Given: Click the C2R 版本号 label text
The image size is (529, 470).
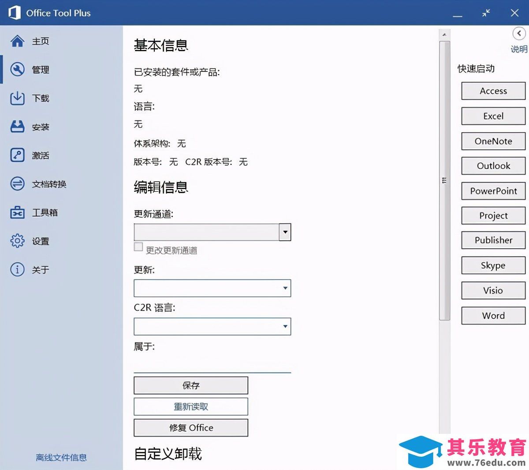Looking at the screenshot, I should pyautogui.click(x=209, y=162).
